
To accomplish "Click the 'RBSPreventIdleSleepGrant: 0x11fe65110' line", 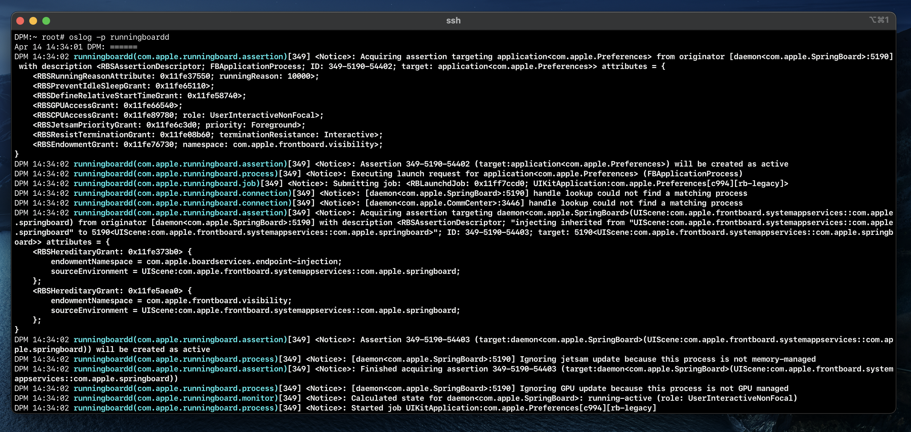I will pyautogui.click(x=123, y=86).
